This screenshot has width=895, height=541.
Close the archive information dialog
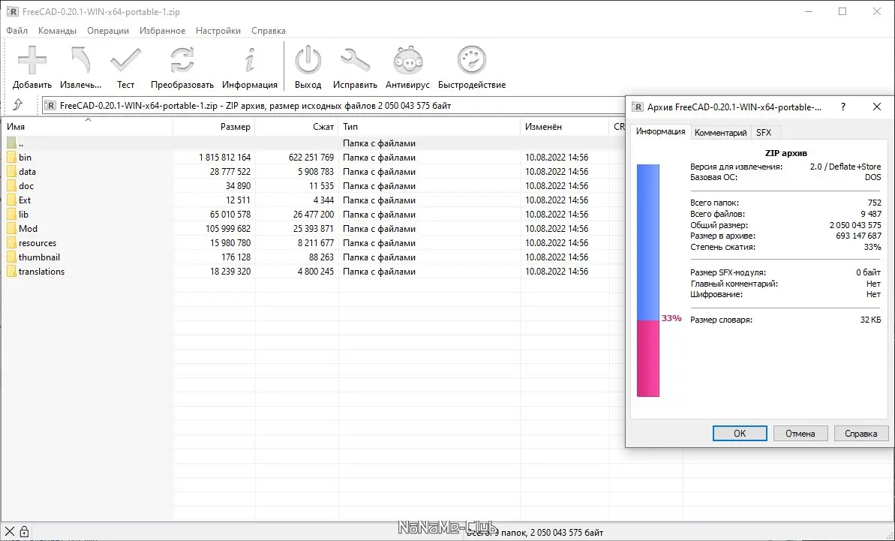877,107
